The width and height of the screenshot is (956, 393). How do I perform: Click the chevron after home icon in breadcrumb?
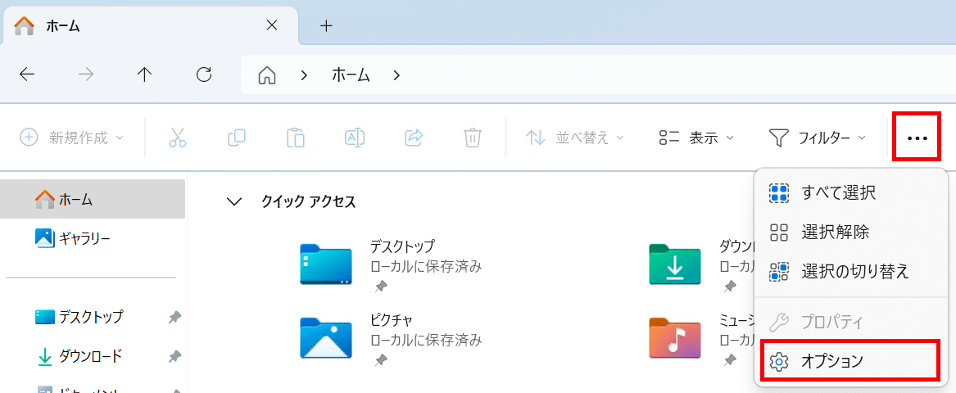(x=304, y=75)
